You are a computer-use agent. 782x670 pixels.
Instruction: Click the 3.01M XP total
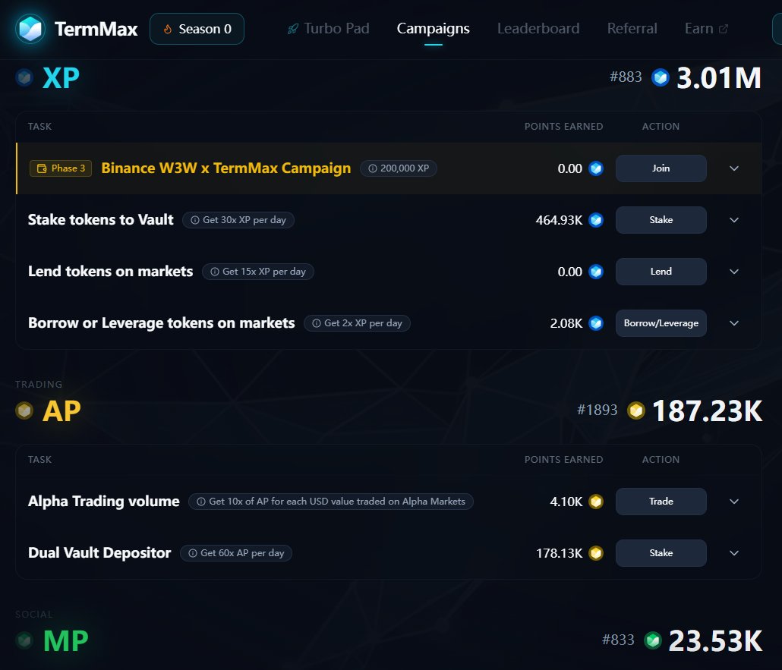pyautogui.click(x=719, y=77)
